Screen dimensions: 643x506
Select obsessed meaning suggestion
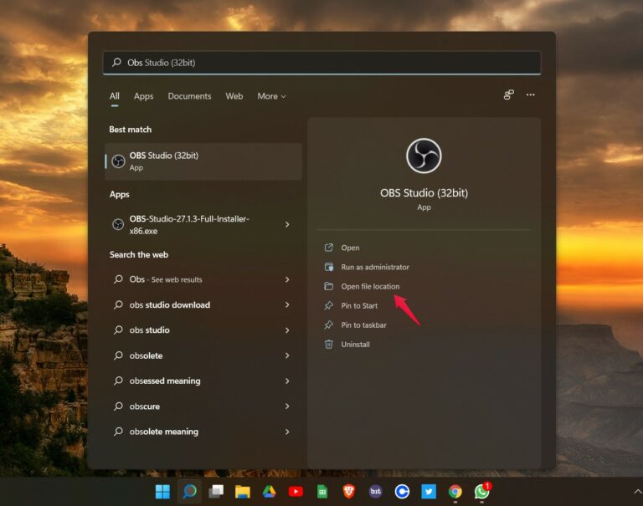165,381
